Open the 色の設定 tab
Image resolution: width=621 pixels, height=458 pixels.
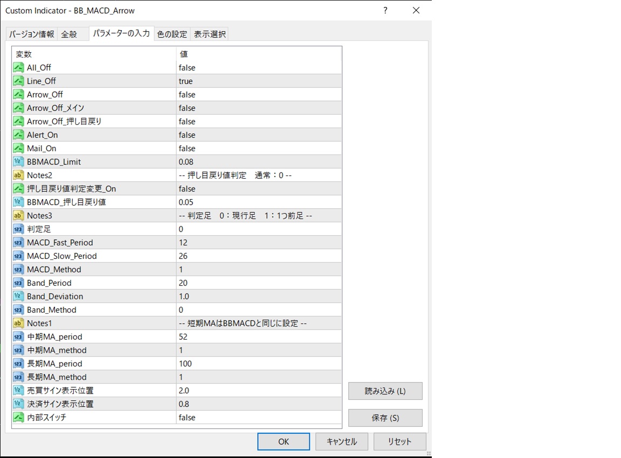172,34
